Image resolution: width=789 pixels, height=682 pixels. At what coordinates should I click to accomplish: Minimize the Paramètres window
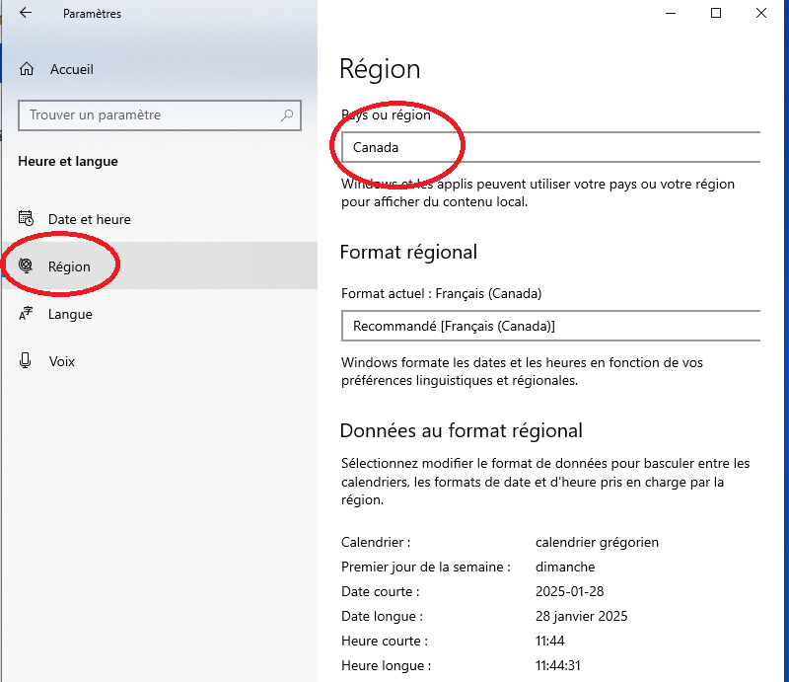tap(671, 13)
